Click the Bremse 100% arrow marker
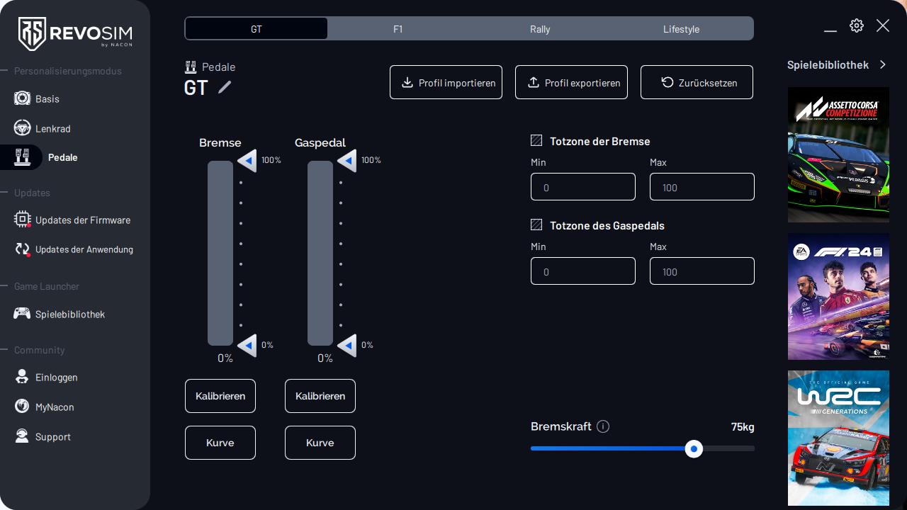This screenshot has width=907, height=510. click(x=247, y=161)
